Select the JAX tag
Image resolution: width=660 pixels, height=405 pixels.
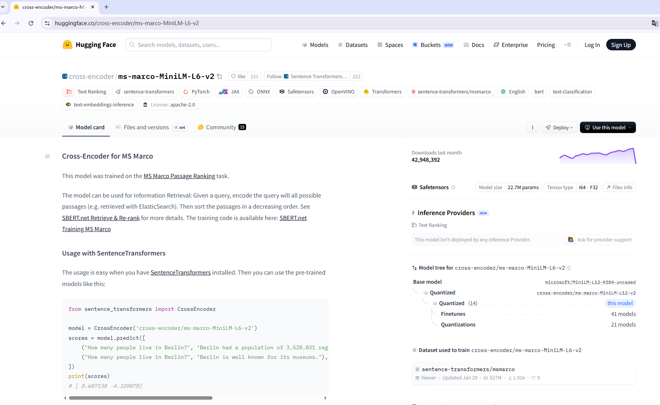(x=229, y=92)
